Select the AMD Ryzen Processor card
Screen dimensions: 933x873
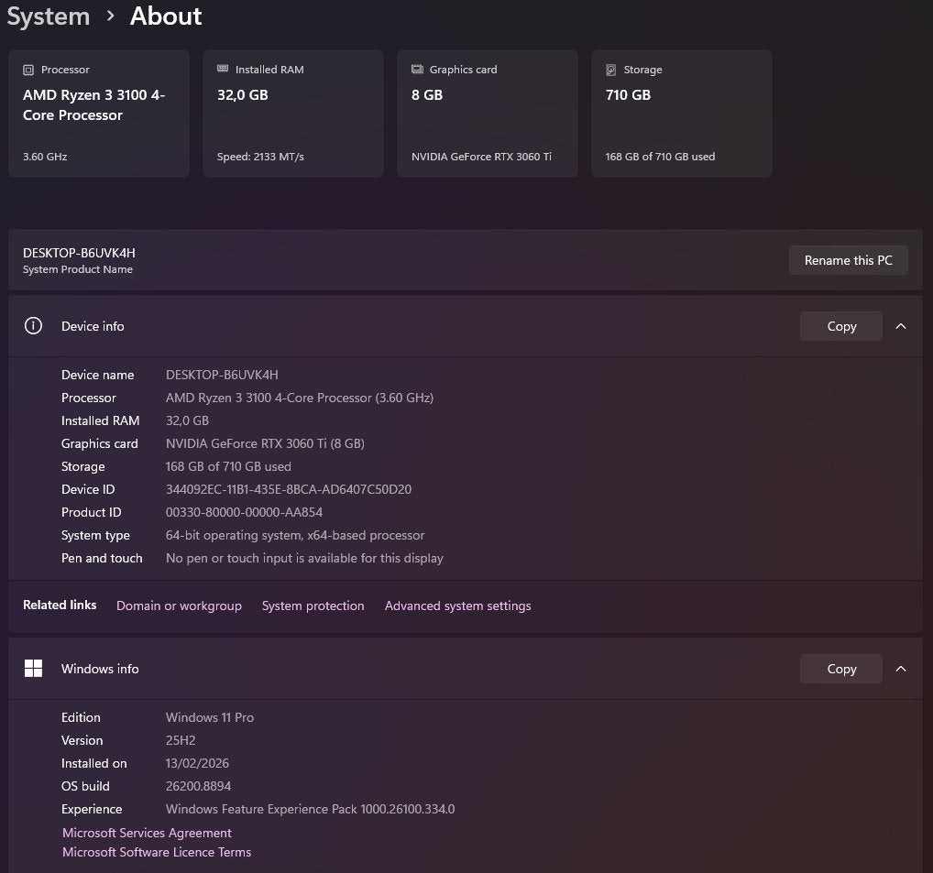pyautogui.click(x=99, y=114)
